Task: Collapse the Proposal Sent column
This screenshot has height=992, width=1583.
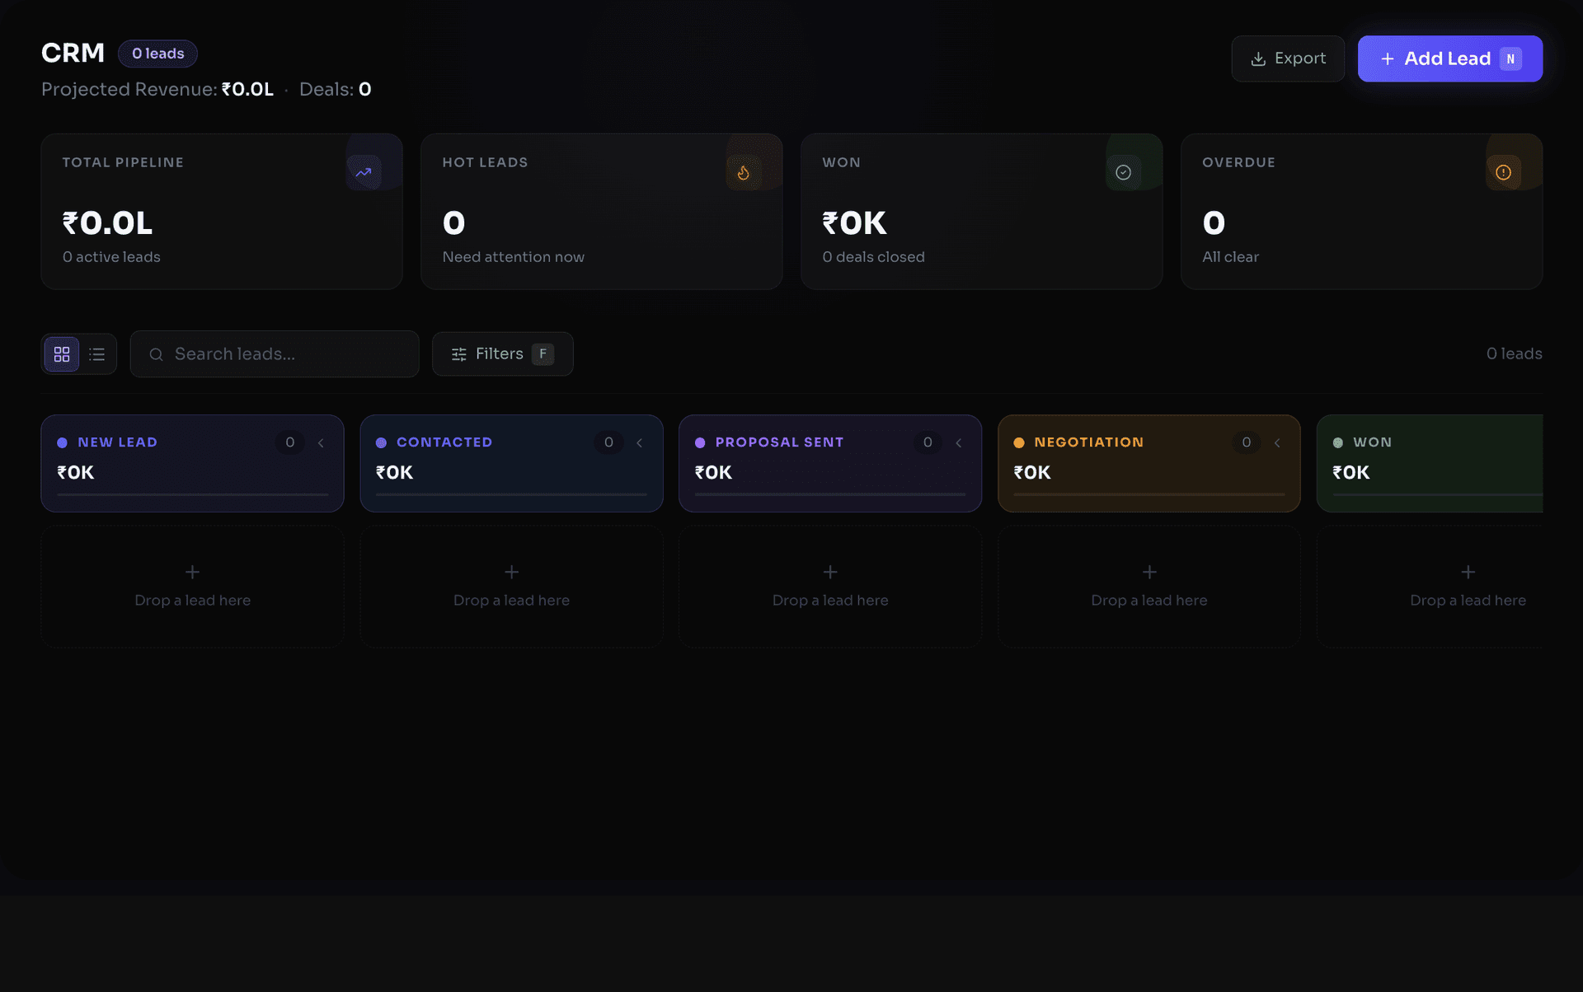Action: click(959, 443)
